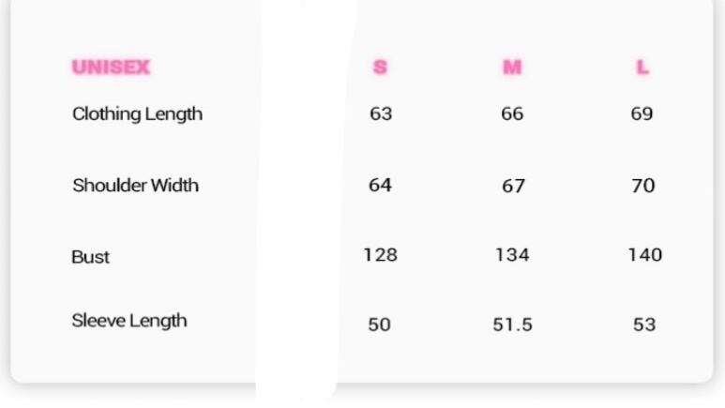
Task: Click the Sleeve Length value 50
Action: pos(380,325)
